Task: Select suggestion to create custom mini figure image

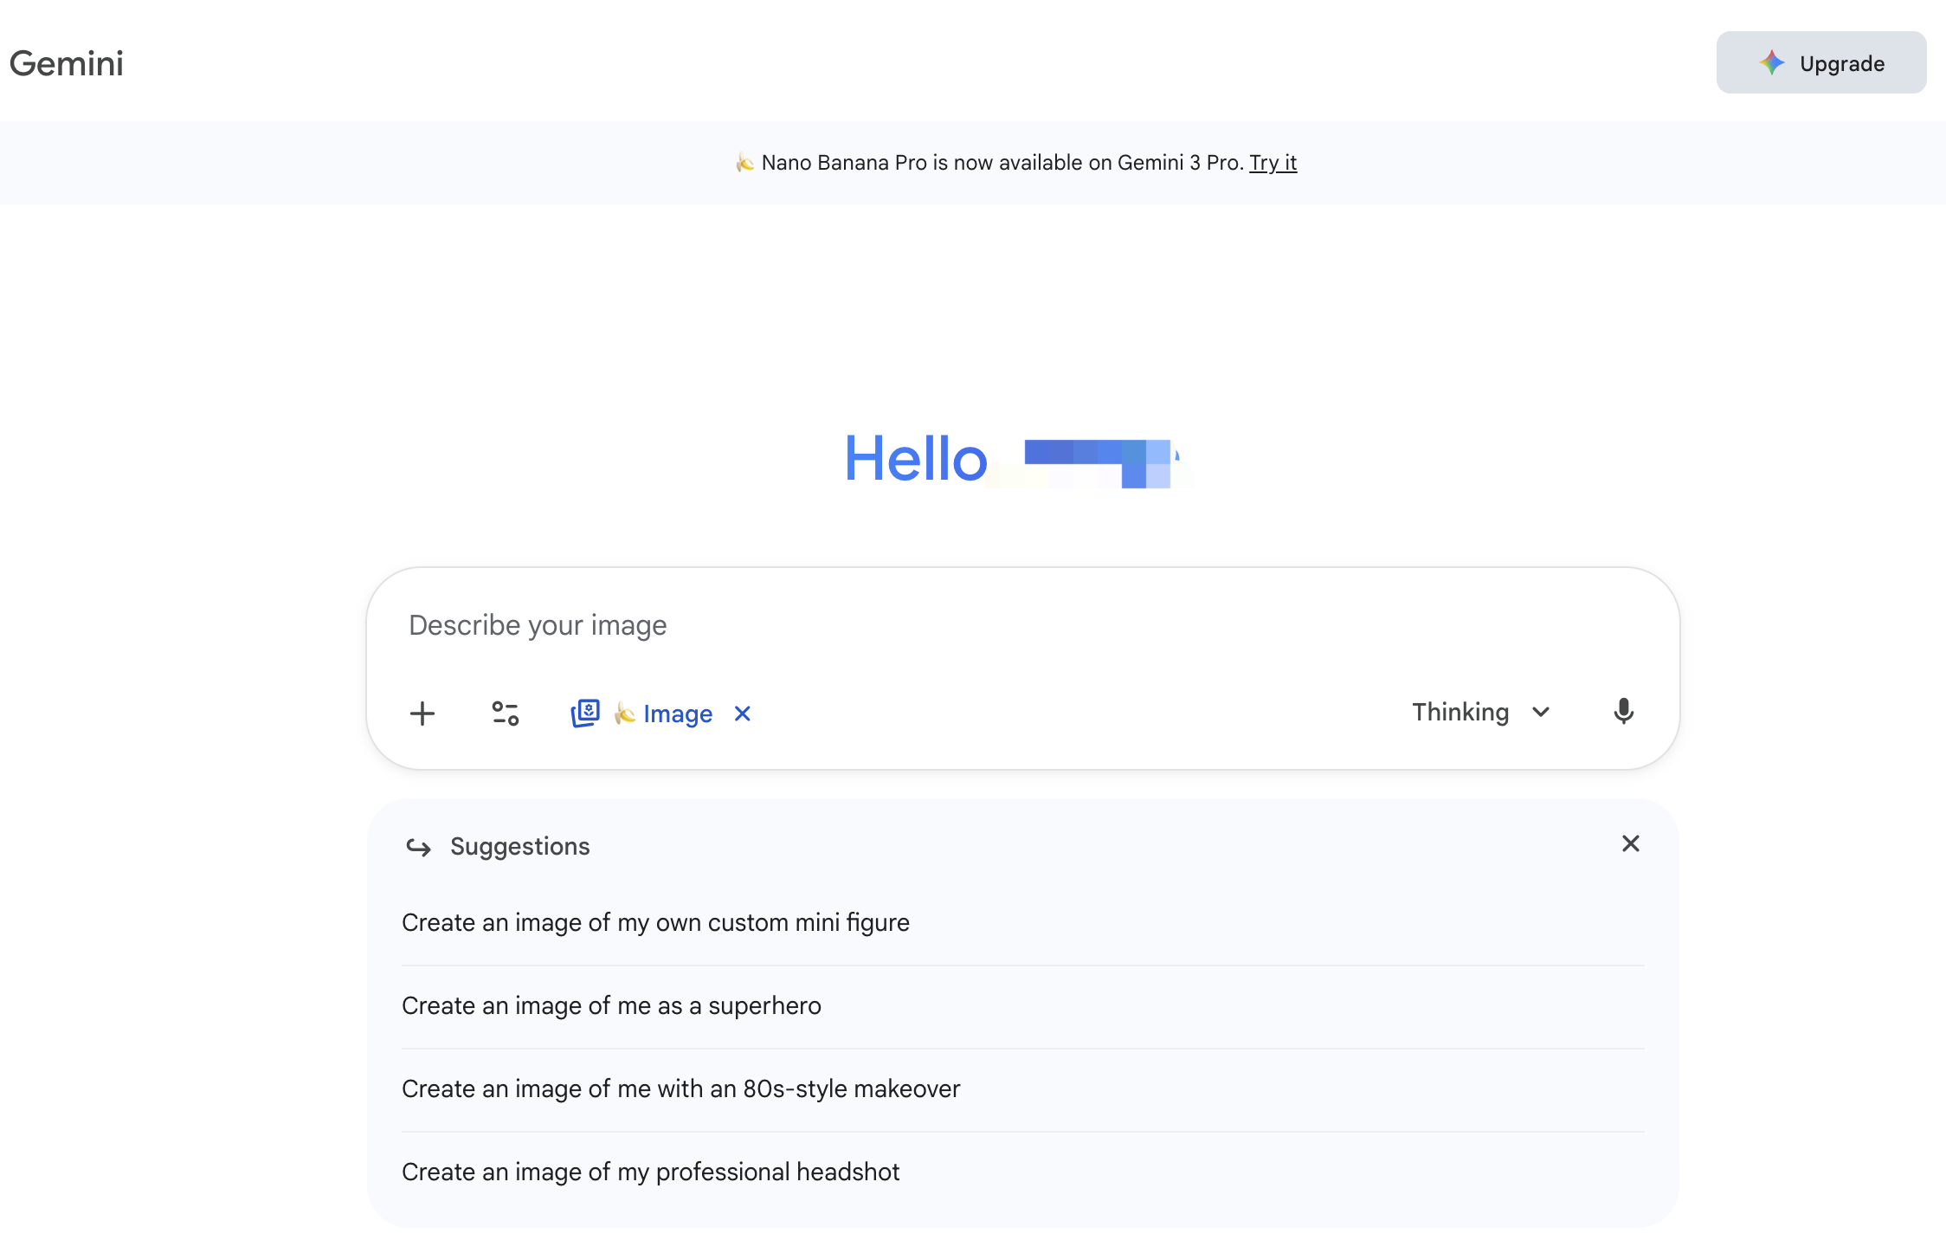Action: pos(655,922)
